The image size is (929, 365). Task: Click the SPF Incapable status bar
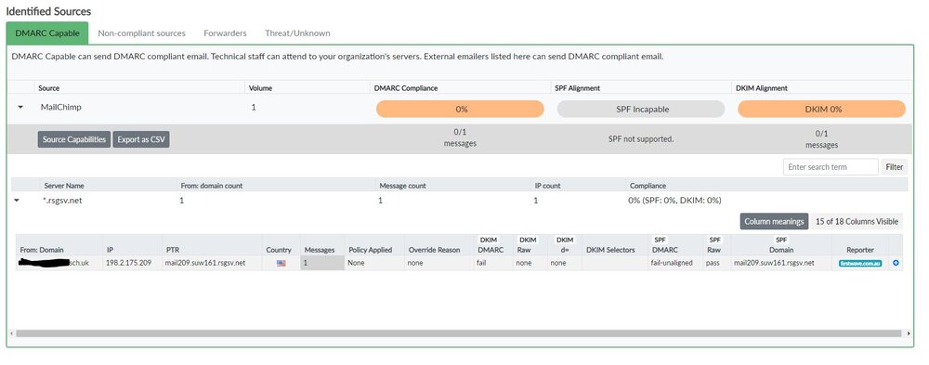[x=641, y=109]
